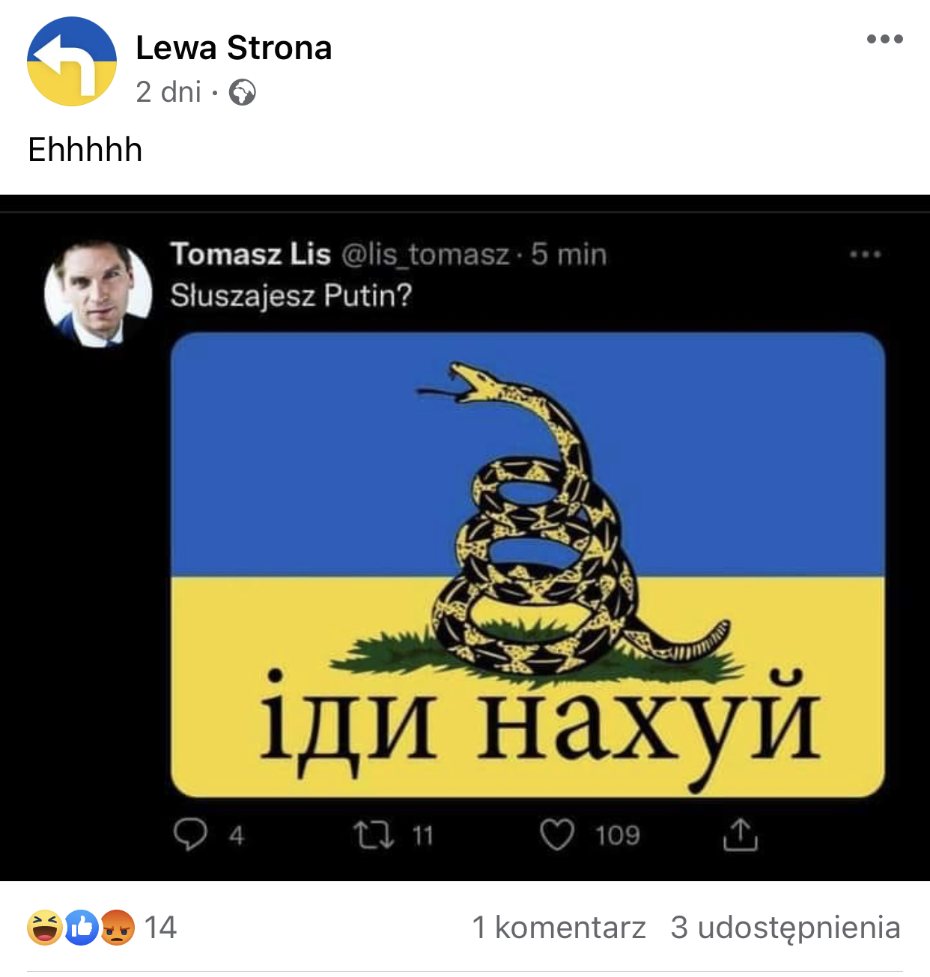Click the tweet reply speech bubble icon
930x977 pixels.
coord(190,835)
